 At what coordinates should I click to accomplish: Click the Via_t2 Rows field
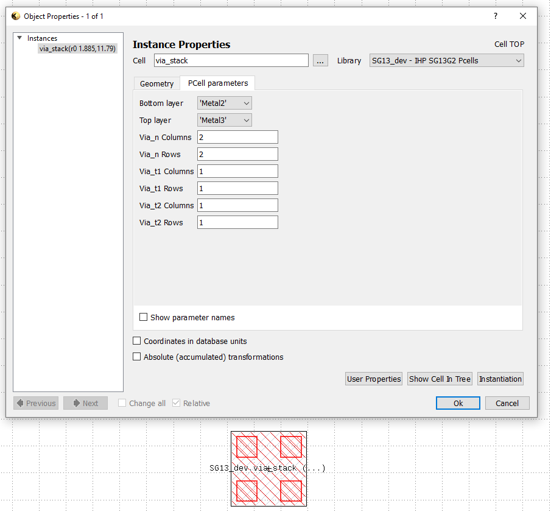tap(237, 222)
